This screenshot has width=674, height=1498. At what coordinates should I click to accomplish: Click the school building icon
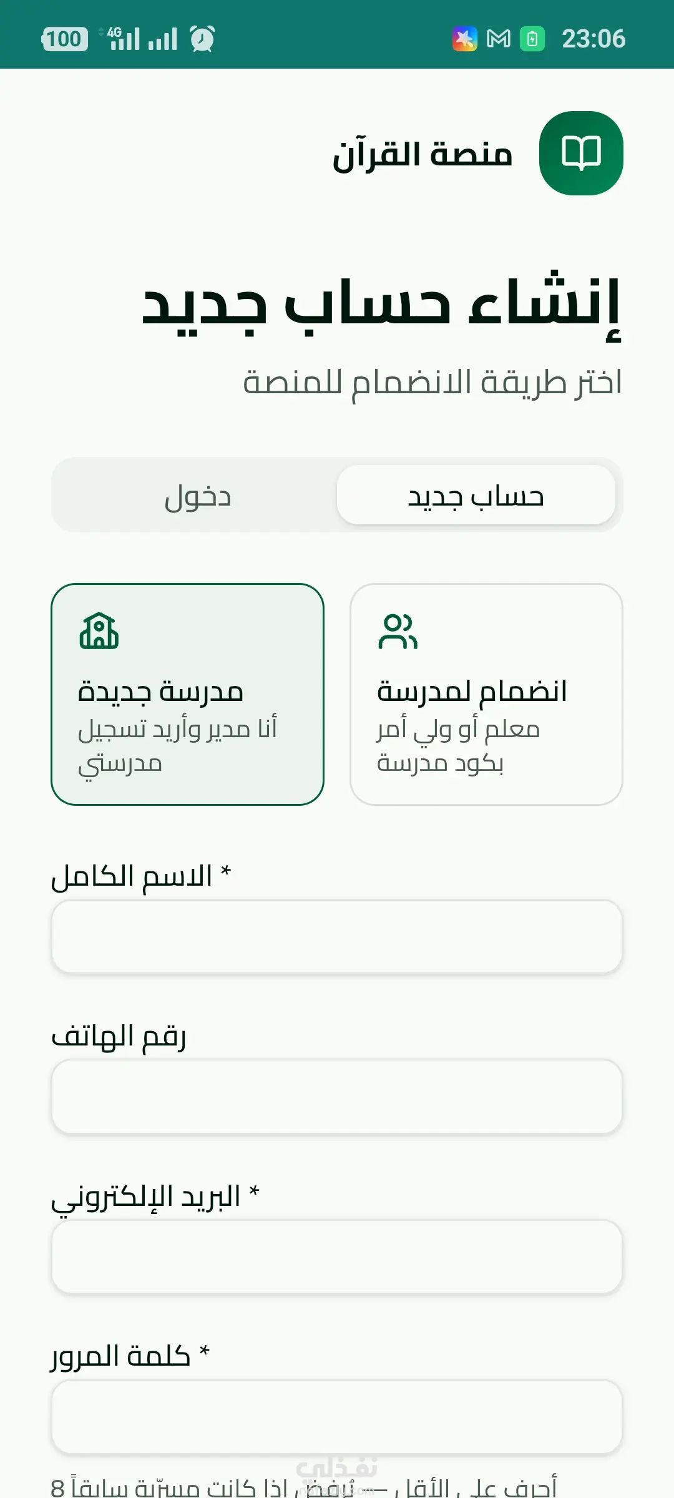99,631
